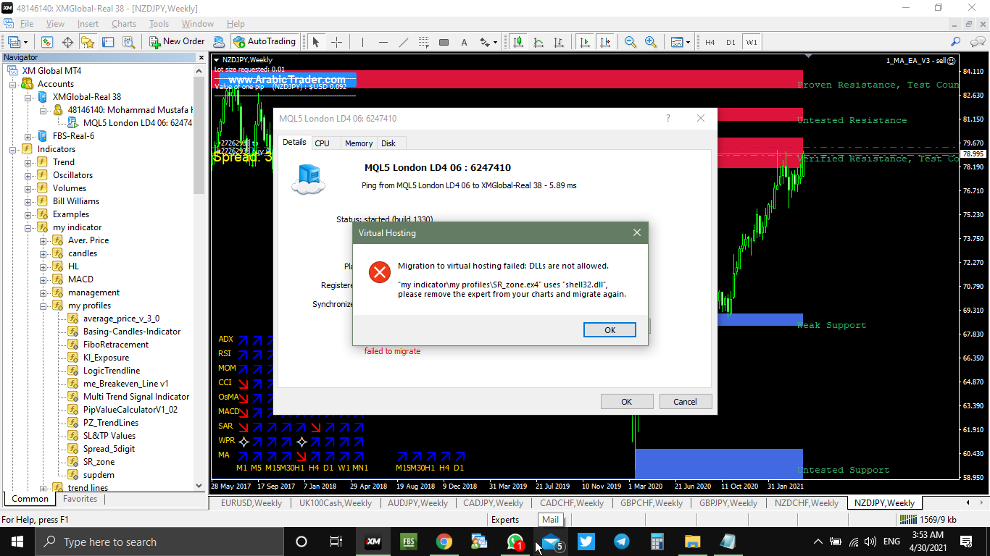990x556 pixels.
Task: Expand the Bill Williams folder
Action: point(28,201)
